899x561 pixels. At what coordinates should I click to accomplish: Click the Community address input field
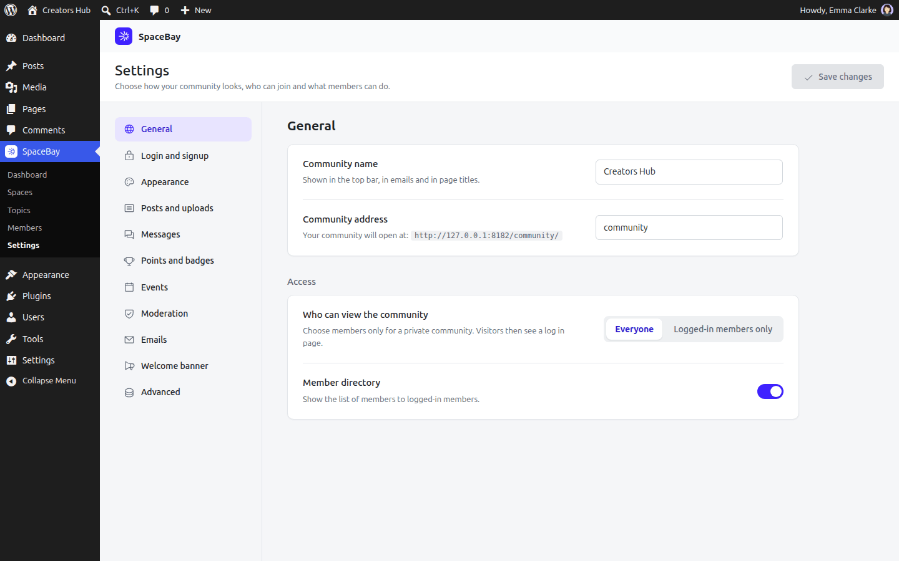click(689, 228)
